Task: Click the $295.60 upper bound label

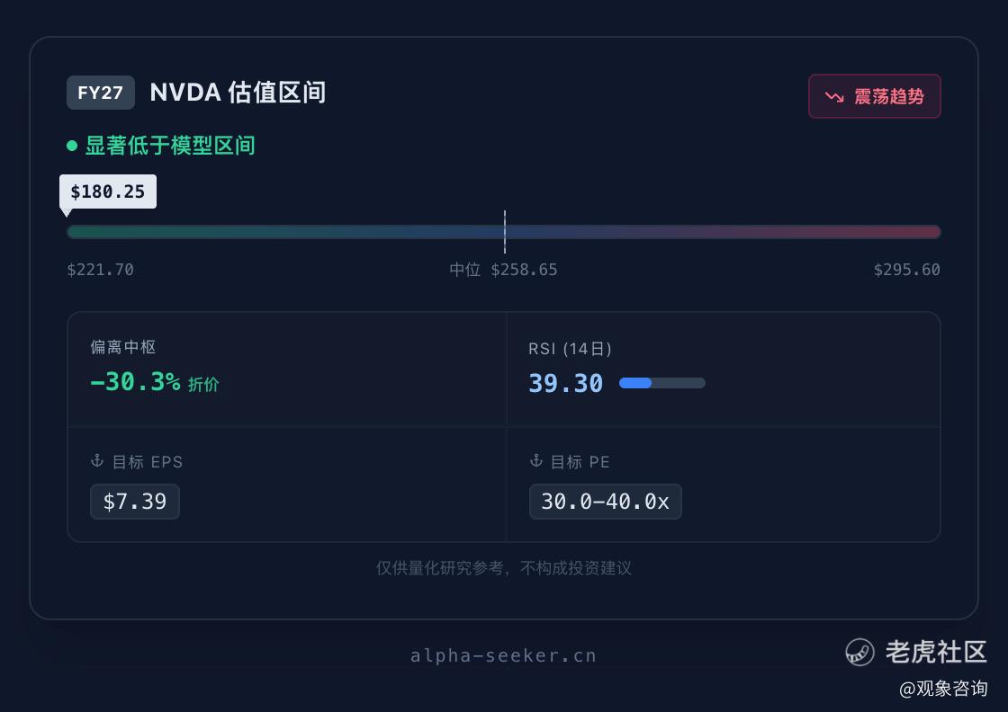Action: click(x=906, y=270)
